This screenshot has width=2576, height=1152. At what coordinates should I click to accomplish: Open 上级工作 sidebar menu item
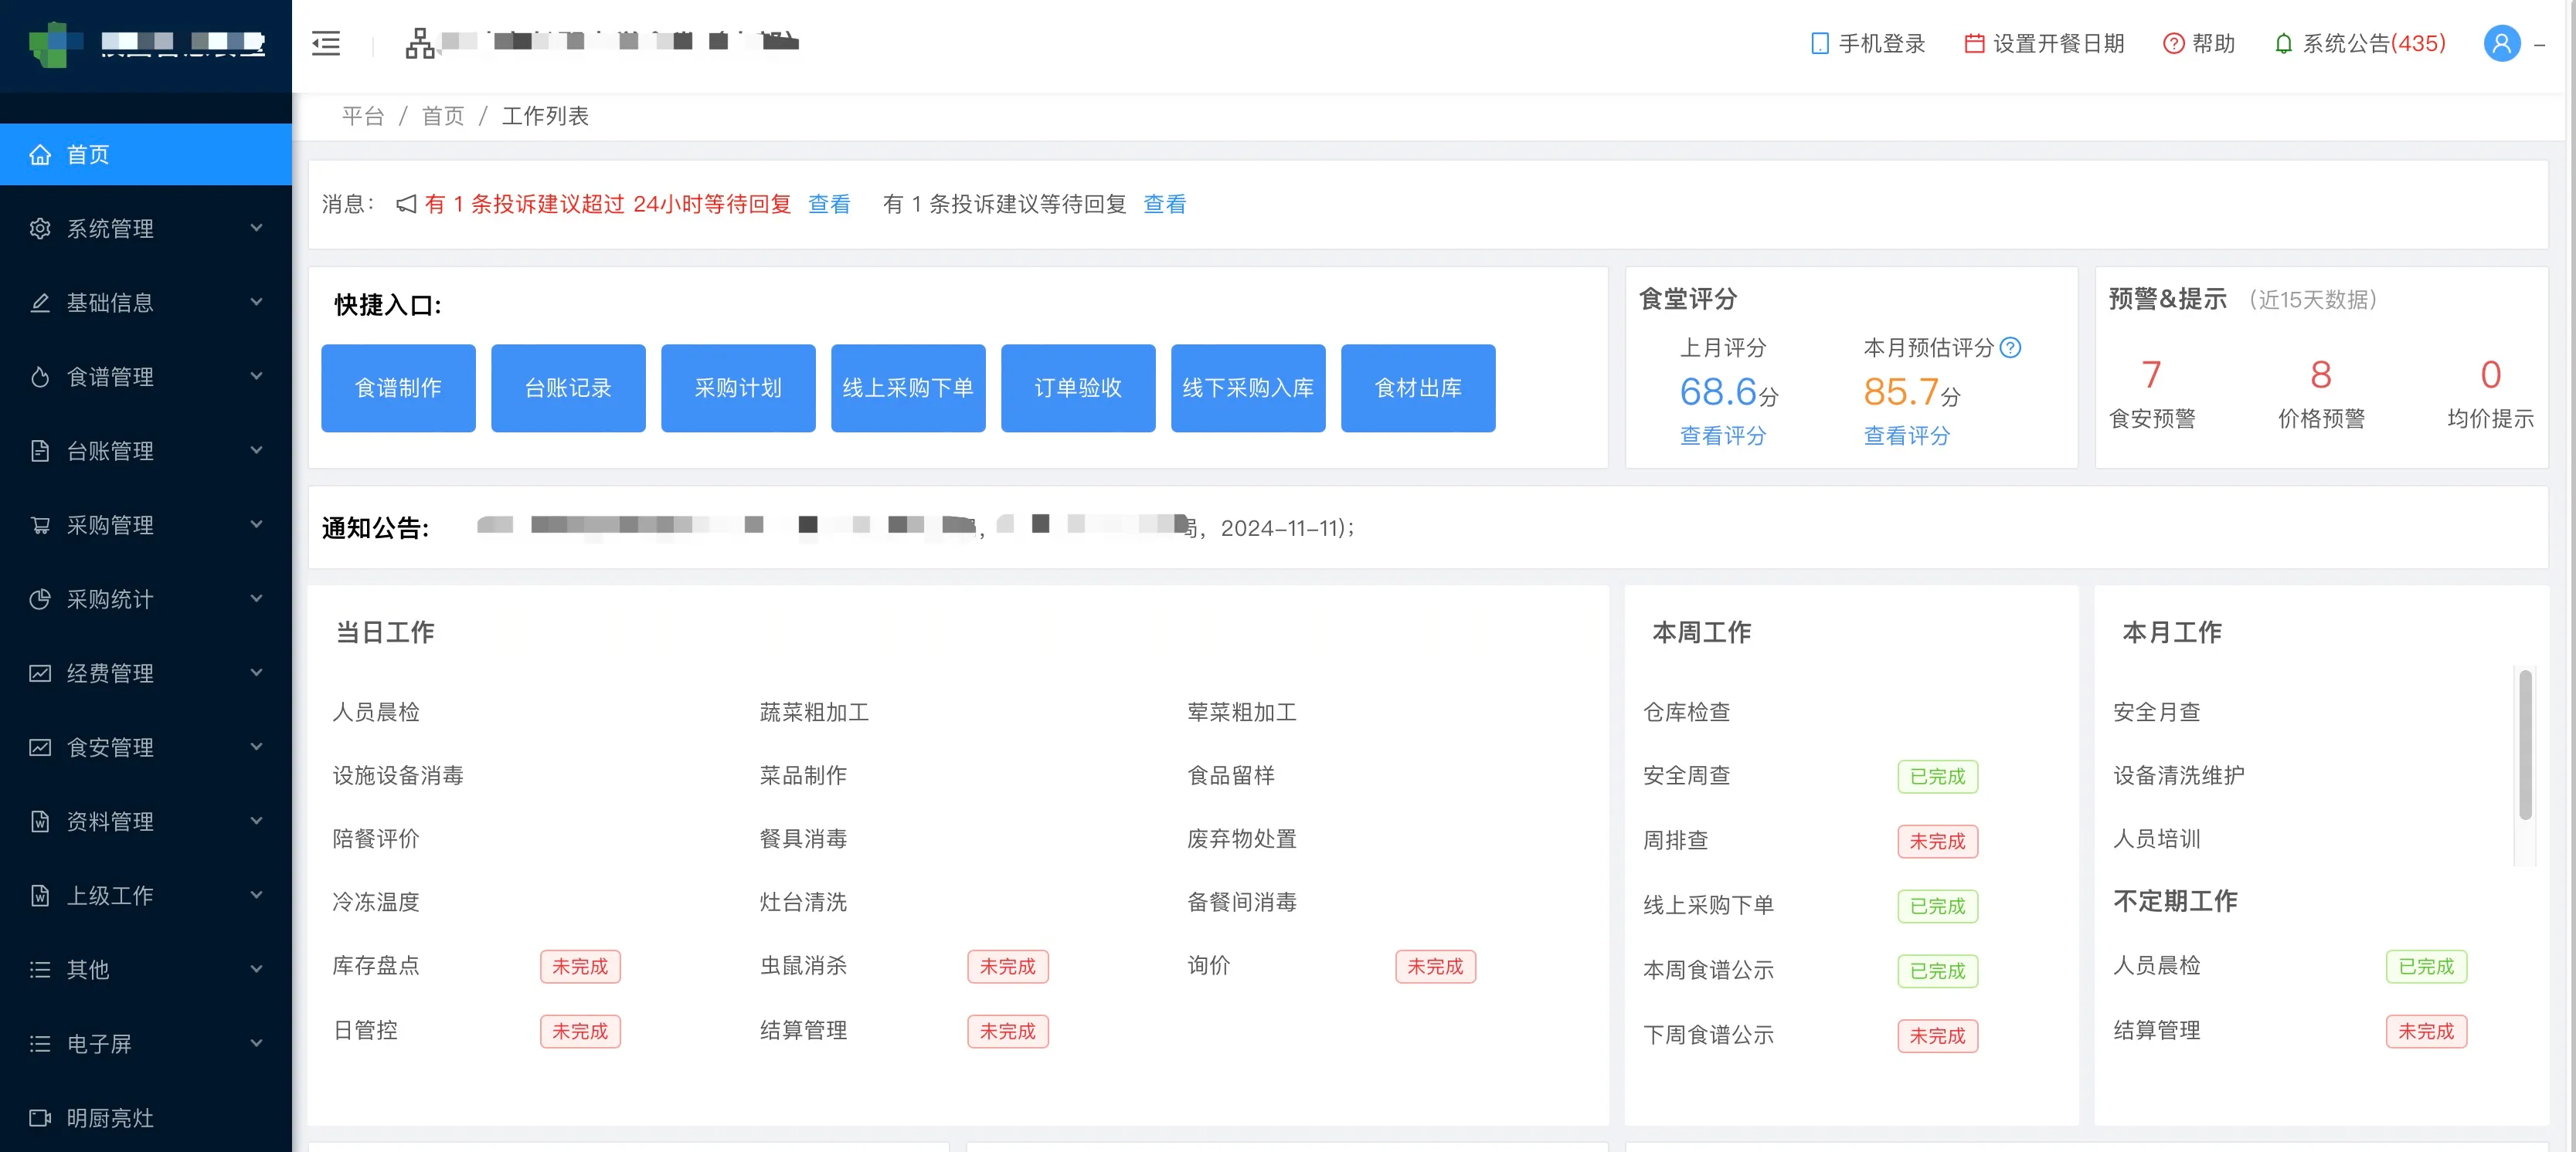pos(146,895)
